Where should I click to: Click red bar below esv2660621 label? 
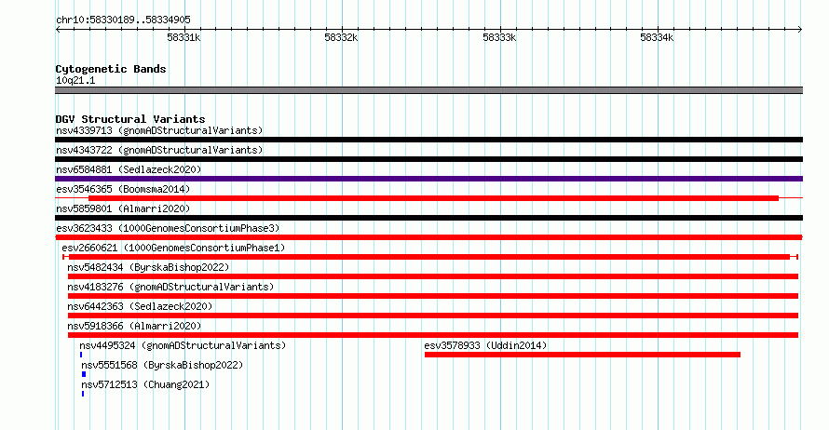(x=429, y=257)
